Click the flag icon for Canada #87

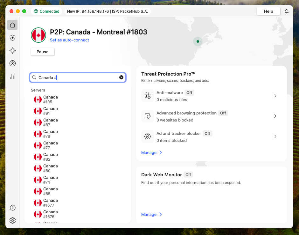pyautogui.click(x=38, y=122)
